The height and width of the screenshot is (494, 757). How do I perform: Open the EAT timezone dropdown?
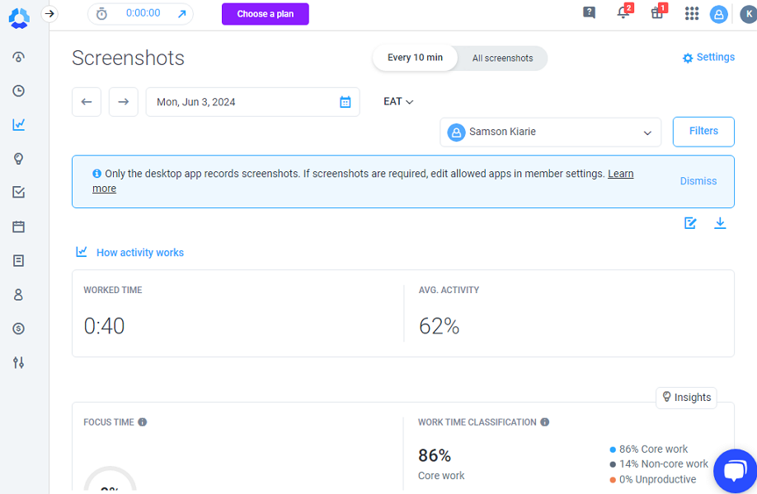(398, 101)
